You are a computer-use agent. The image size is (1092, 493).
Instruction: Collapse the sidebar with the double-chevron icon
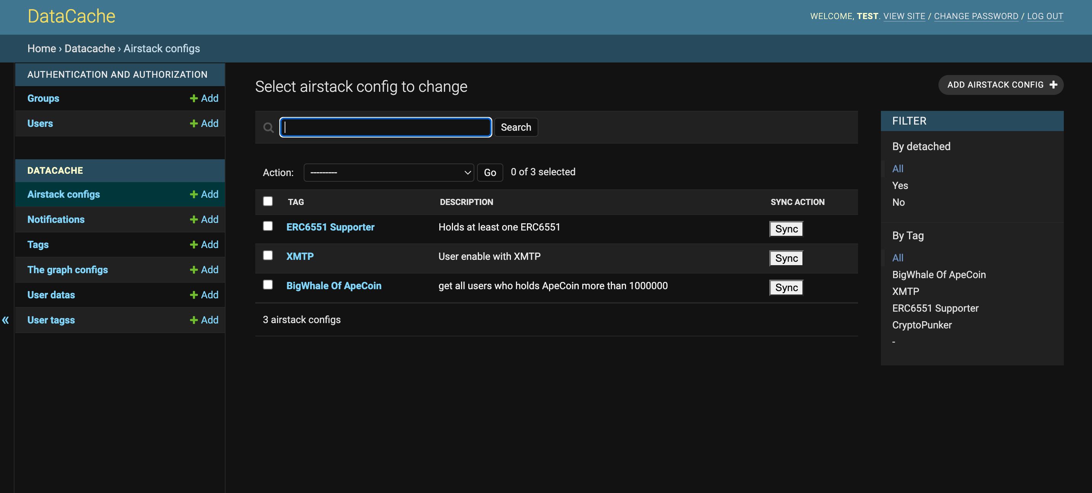pos(5,320)
